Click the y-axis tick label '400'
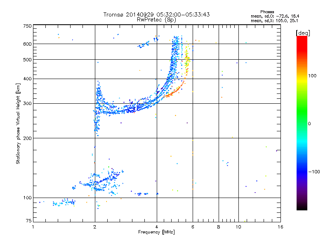 coord(27,79)
